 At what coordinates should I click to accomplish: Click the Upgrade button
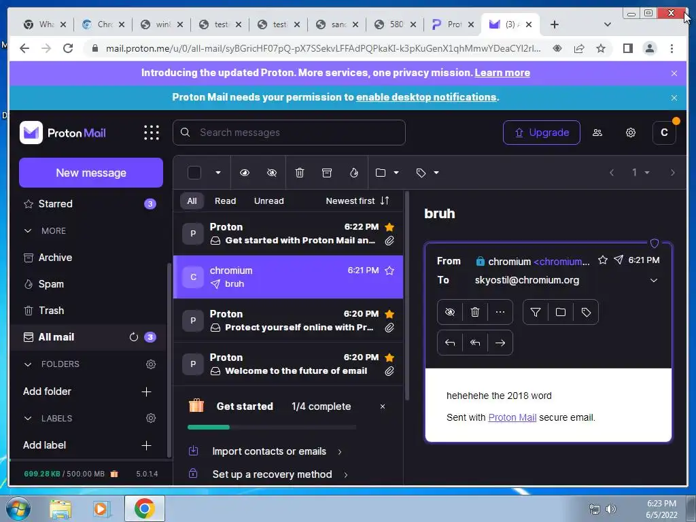(x=542, y=133)
